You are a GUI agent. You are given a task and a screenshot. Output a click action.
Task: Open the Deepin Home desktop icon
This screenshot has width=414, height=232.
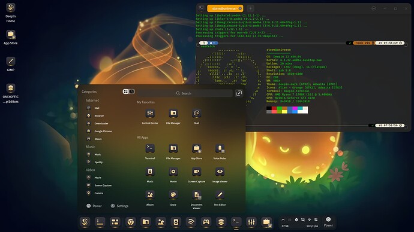tap(11, 13)
